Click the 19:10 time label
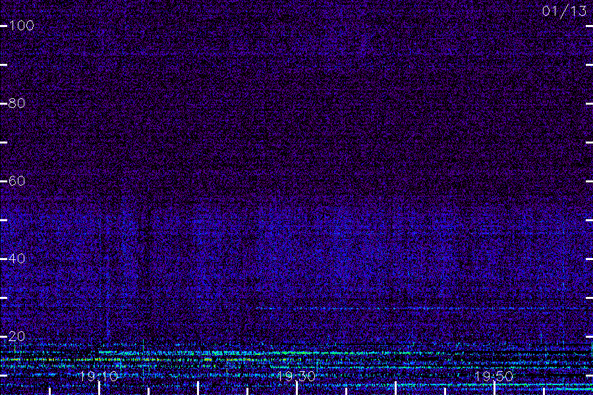Image resolution: width=593 pixels, height=395 pixels. click(99, 376)
